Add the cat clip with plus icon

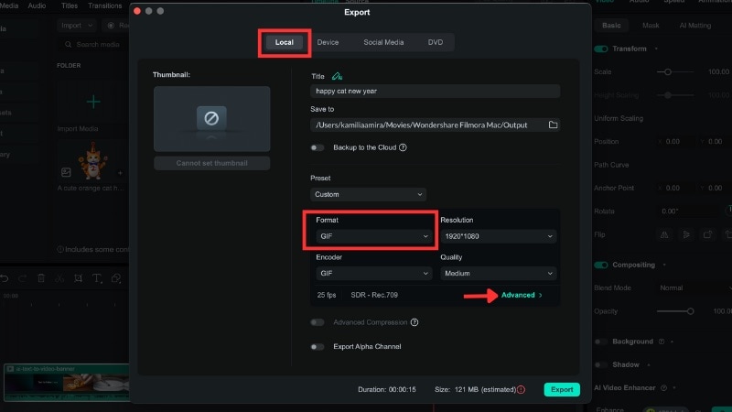(x=120, y=173)
